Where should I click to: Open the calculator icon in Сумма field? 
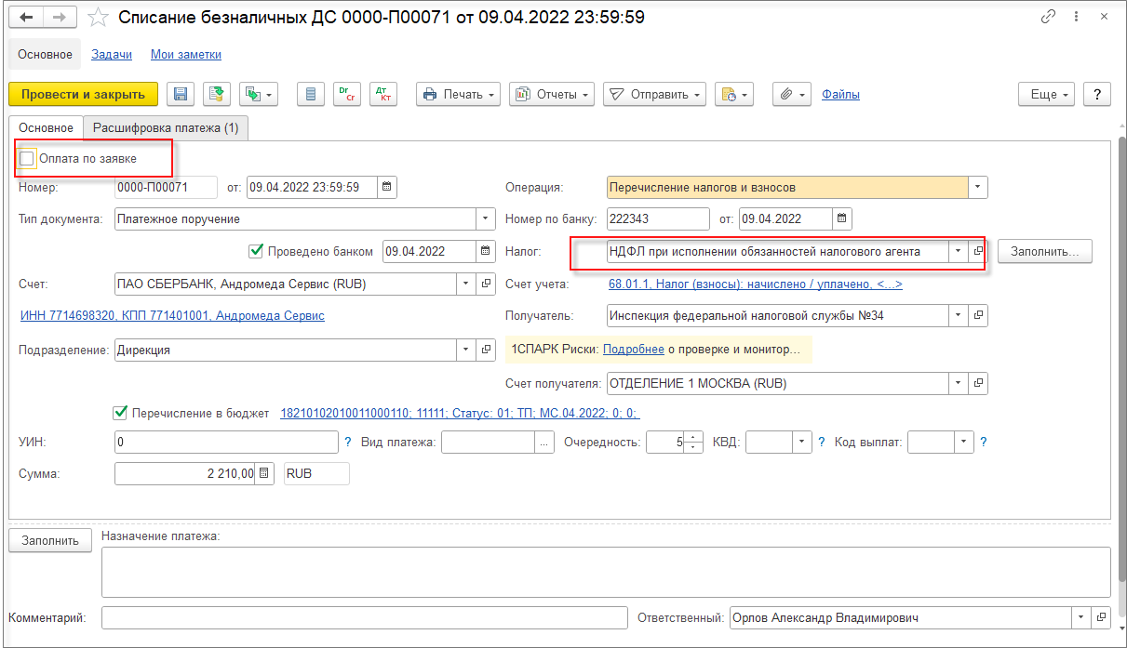[265, 473]
